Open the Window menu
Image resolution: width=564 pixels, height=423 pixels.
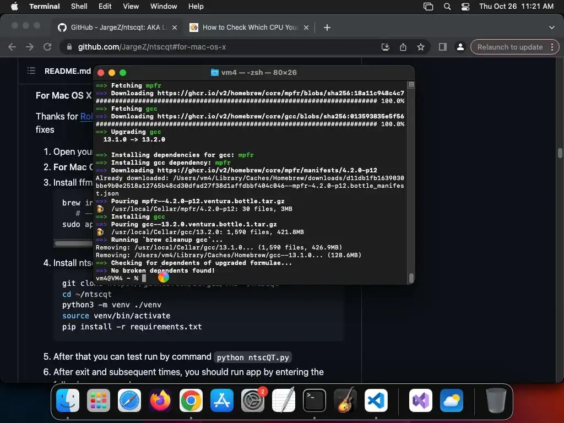pyautogui.click(x=164, y=6)
